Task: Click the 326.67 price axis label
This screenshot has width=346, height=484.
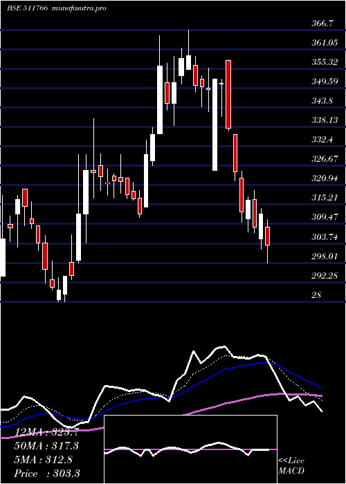Action: [x=325, y=159]
